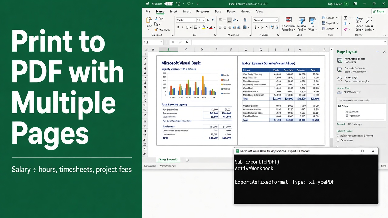Click the Increase Font Size icon

tap(208, 20)
